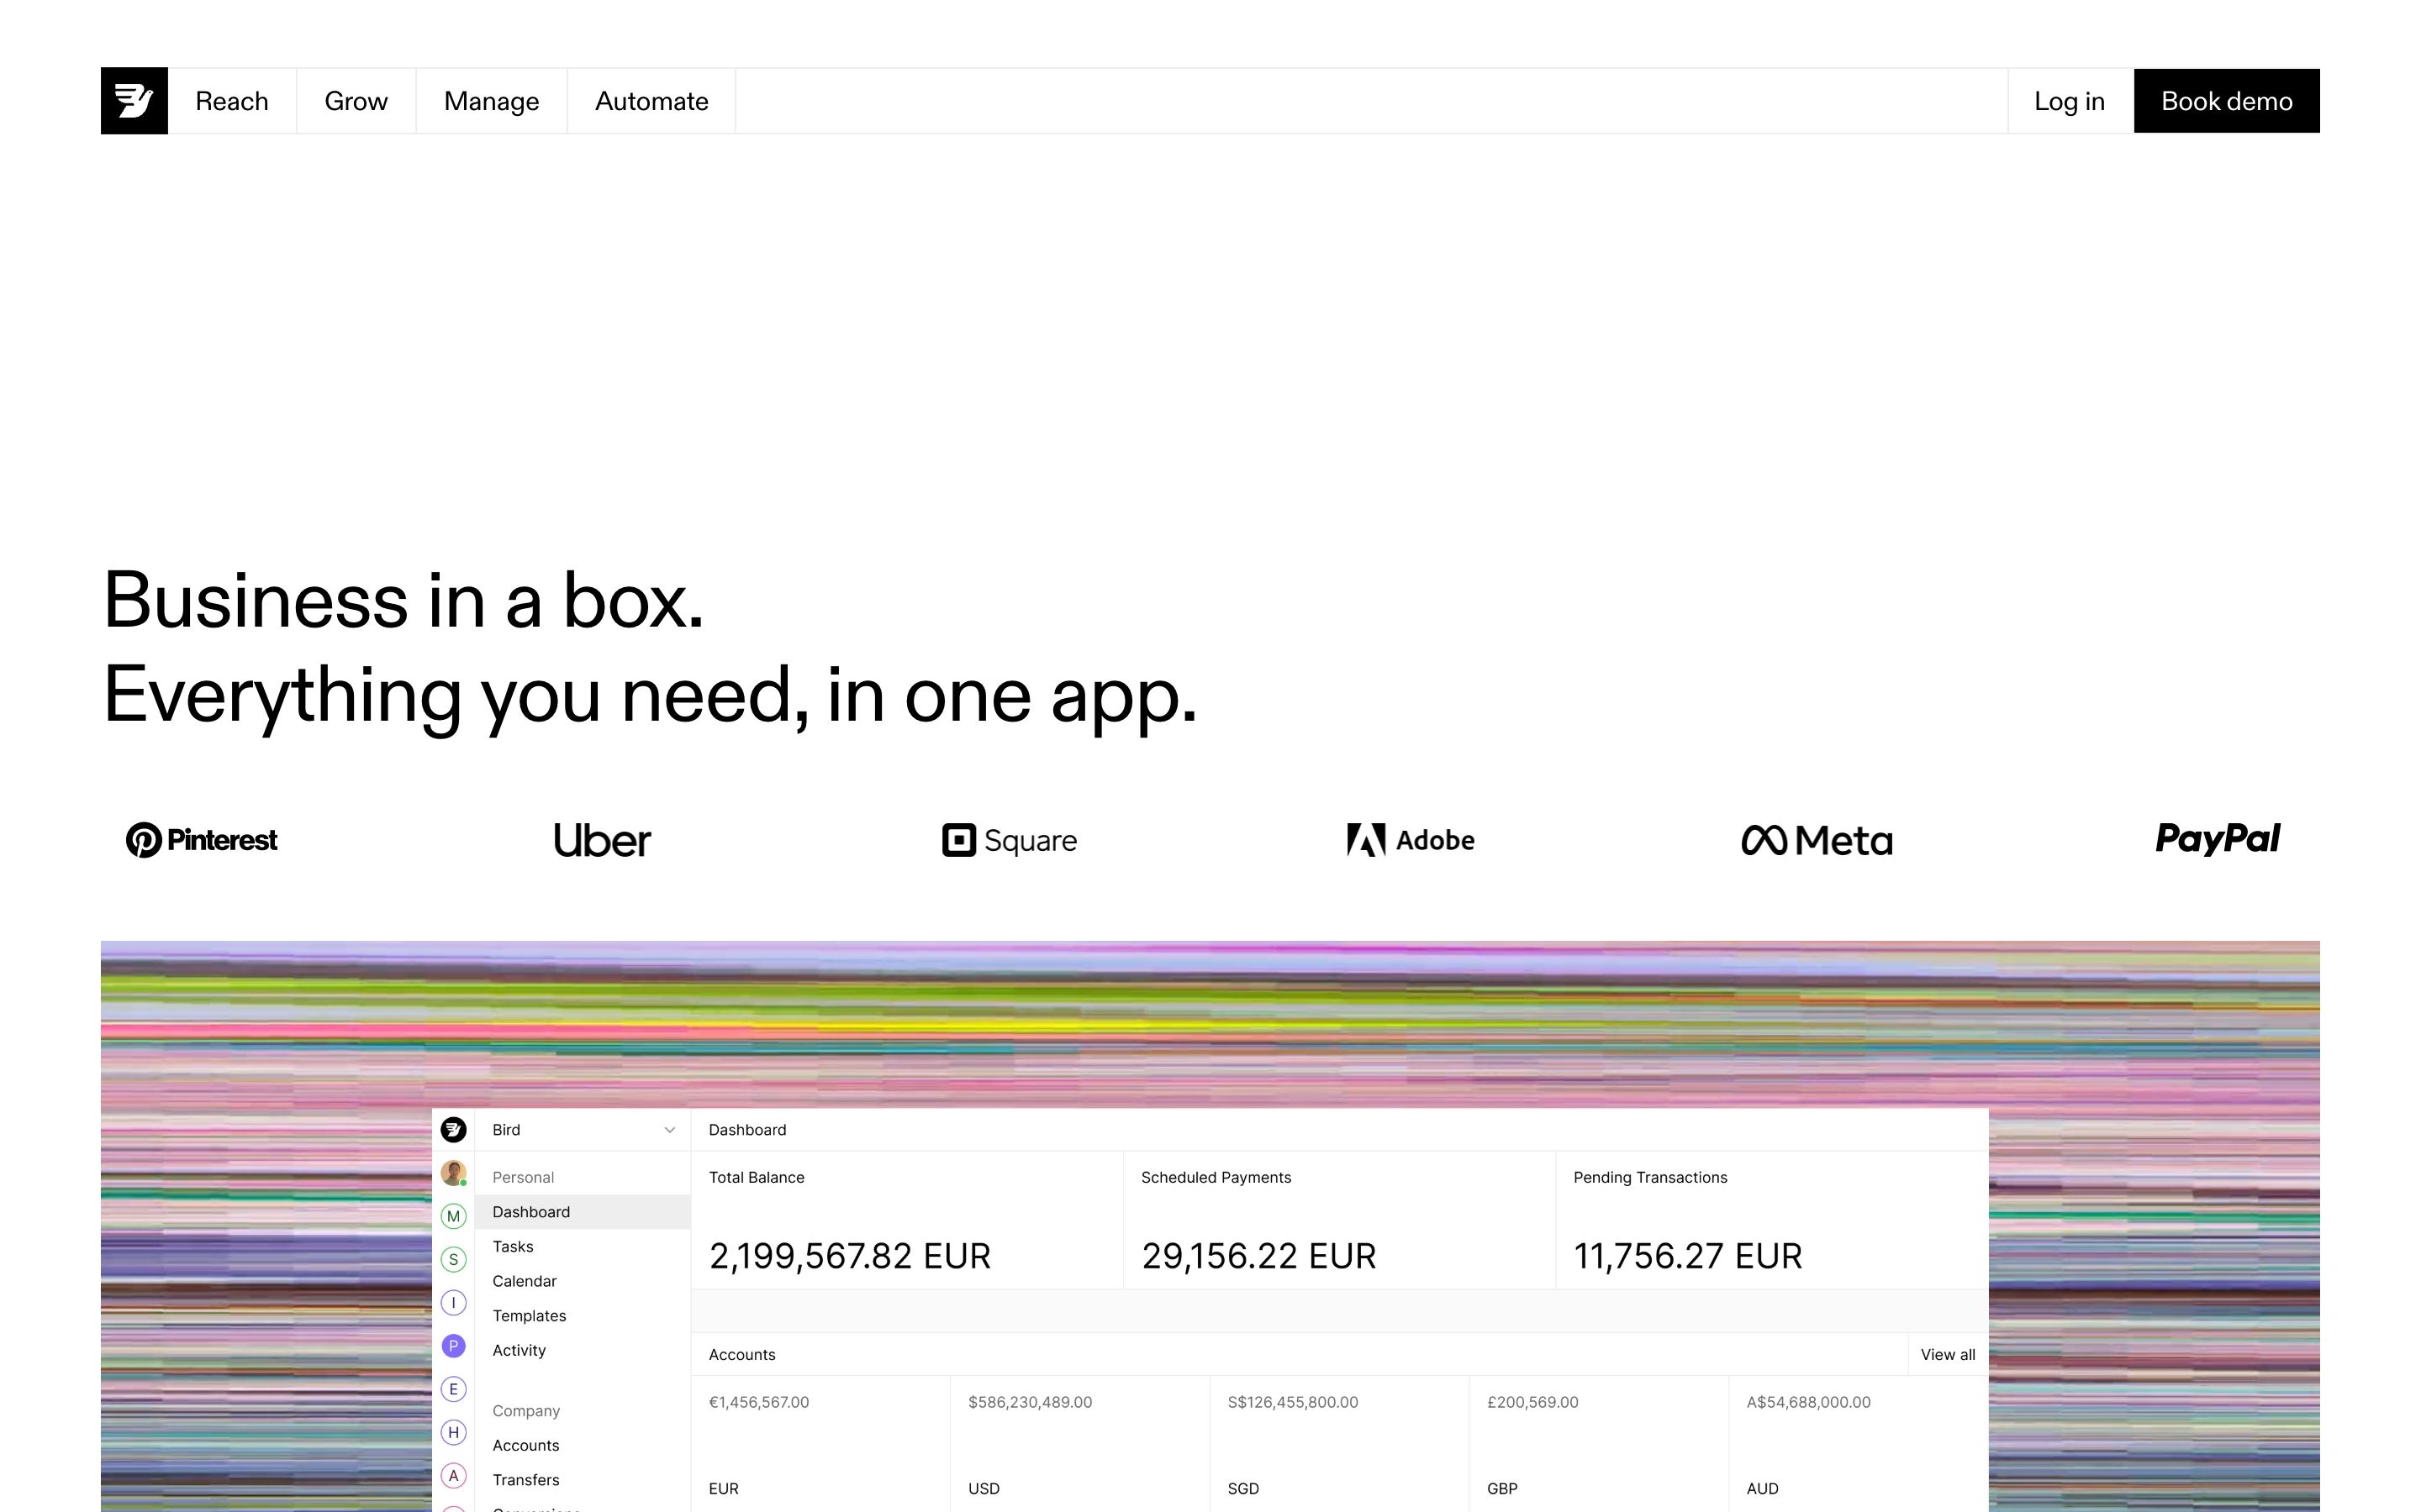Screen dimensions: 2421x1512
Task: Select the filled purple P workspace icon
Action: (x=453, y=1346)
